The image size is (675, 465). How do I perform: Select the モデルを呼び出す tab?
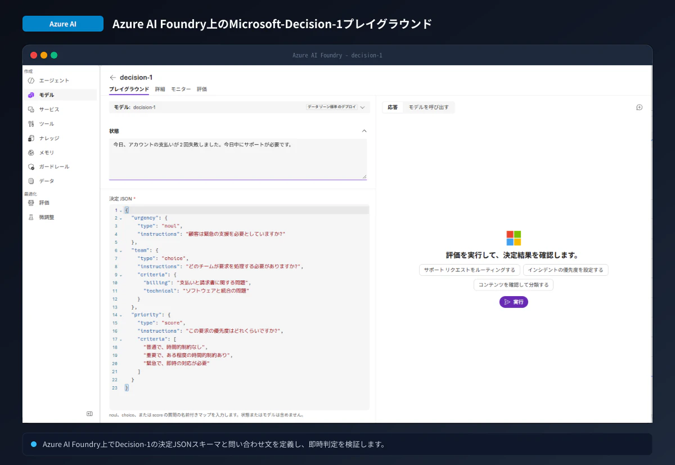(429, 107)
